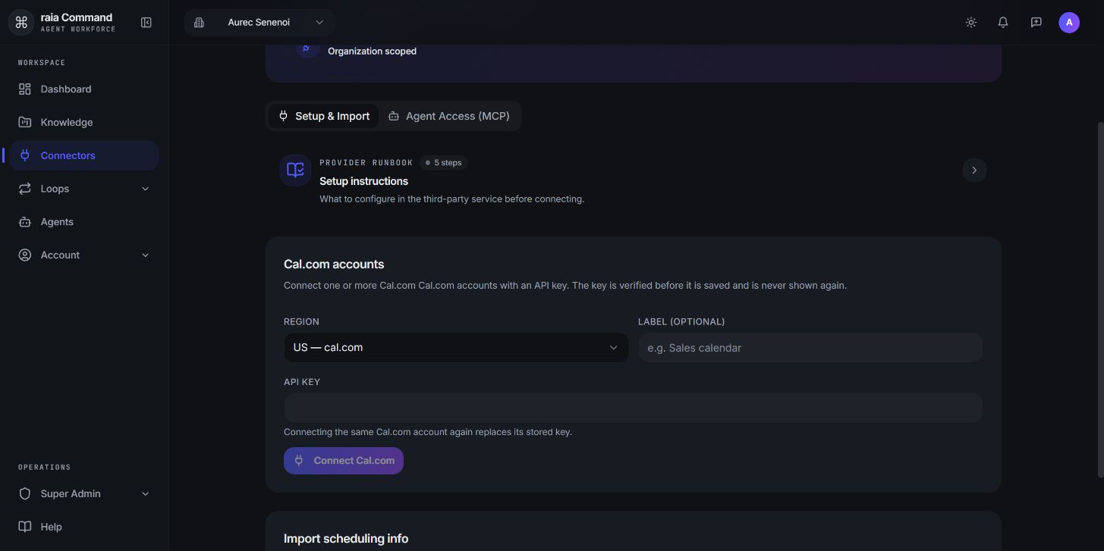Open the Provider Runbook book icon
The height and width of the screenshot is (551, 1104).
295,170
